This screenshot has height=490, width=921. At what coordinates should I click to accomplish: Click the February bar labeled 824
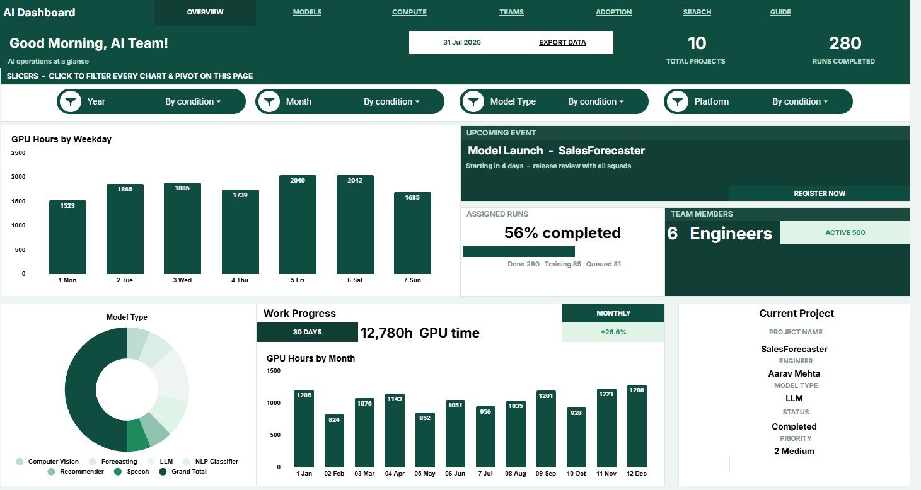click(x=334, y=441)
